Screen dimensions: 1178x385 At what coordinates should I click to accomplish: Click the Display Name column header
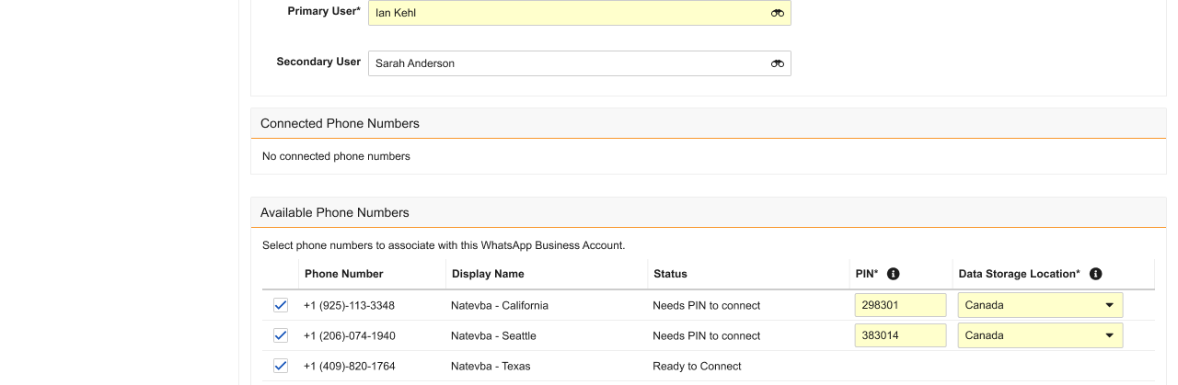pyautogui.click(x=487, y=274)
